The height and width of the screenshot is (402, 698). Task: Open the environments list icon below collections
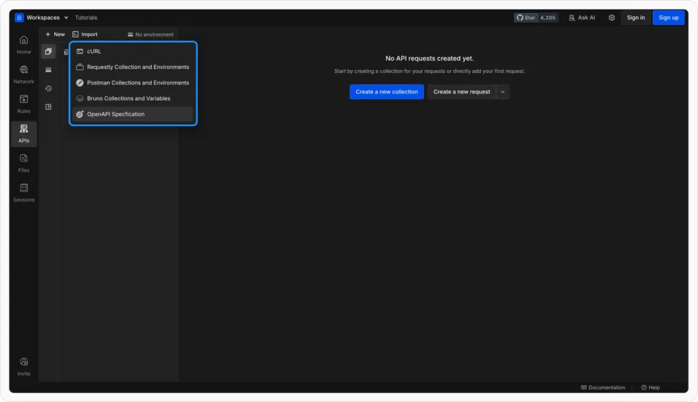[x=48, y=69]
